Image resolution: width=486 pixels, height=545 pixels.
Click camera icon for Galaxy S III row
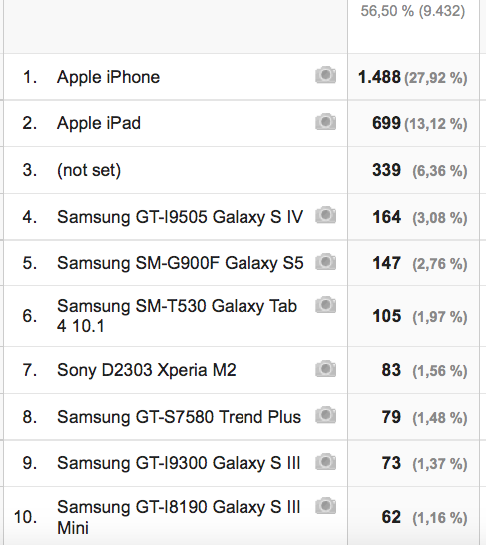326,461
